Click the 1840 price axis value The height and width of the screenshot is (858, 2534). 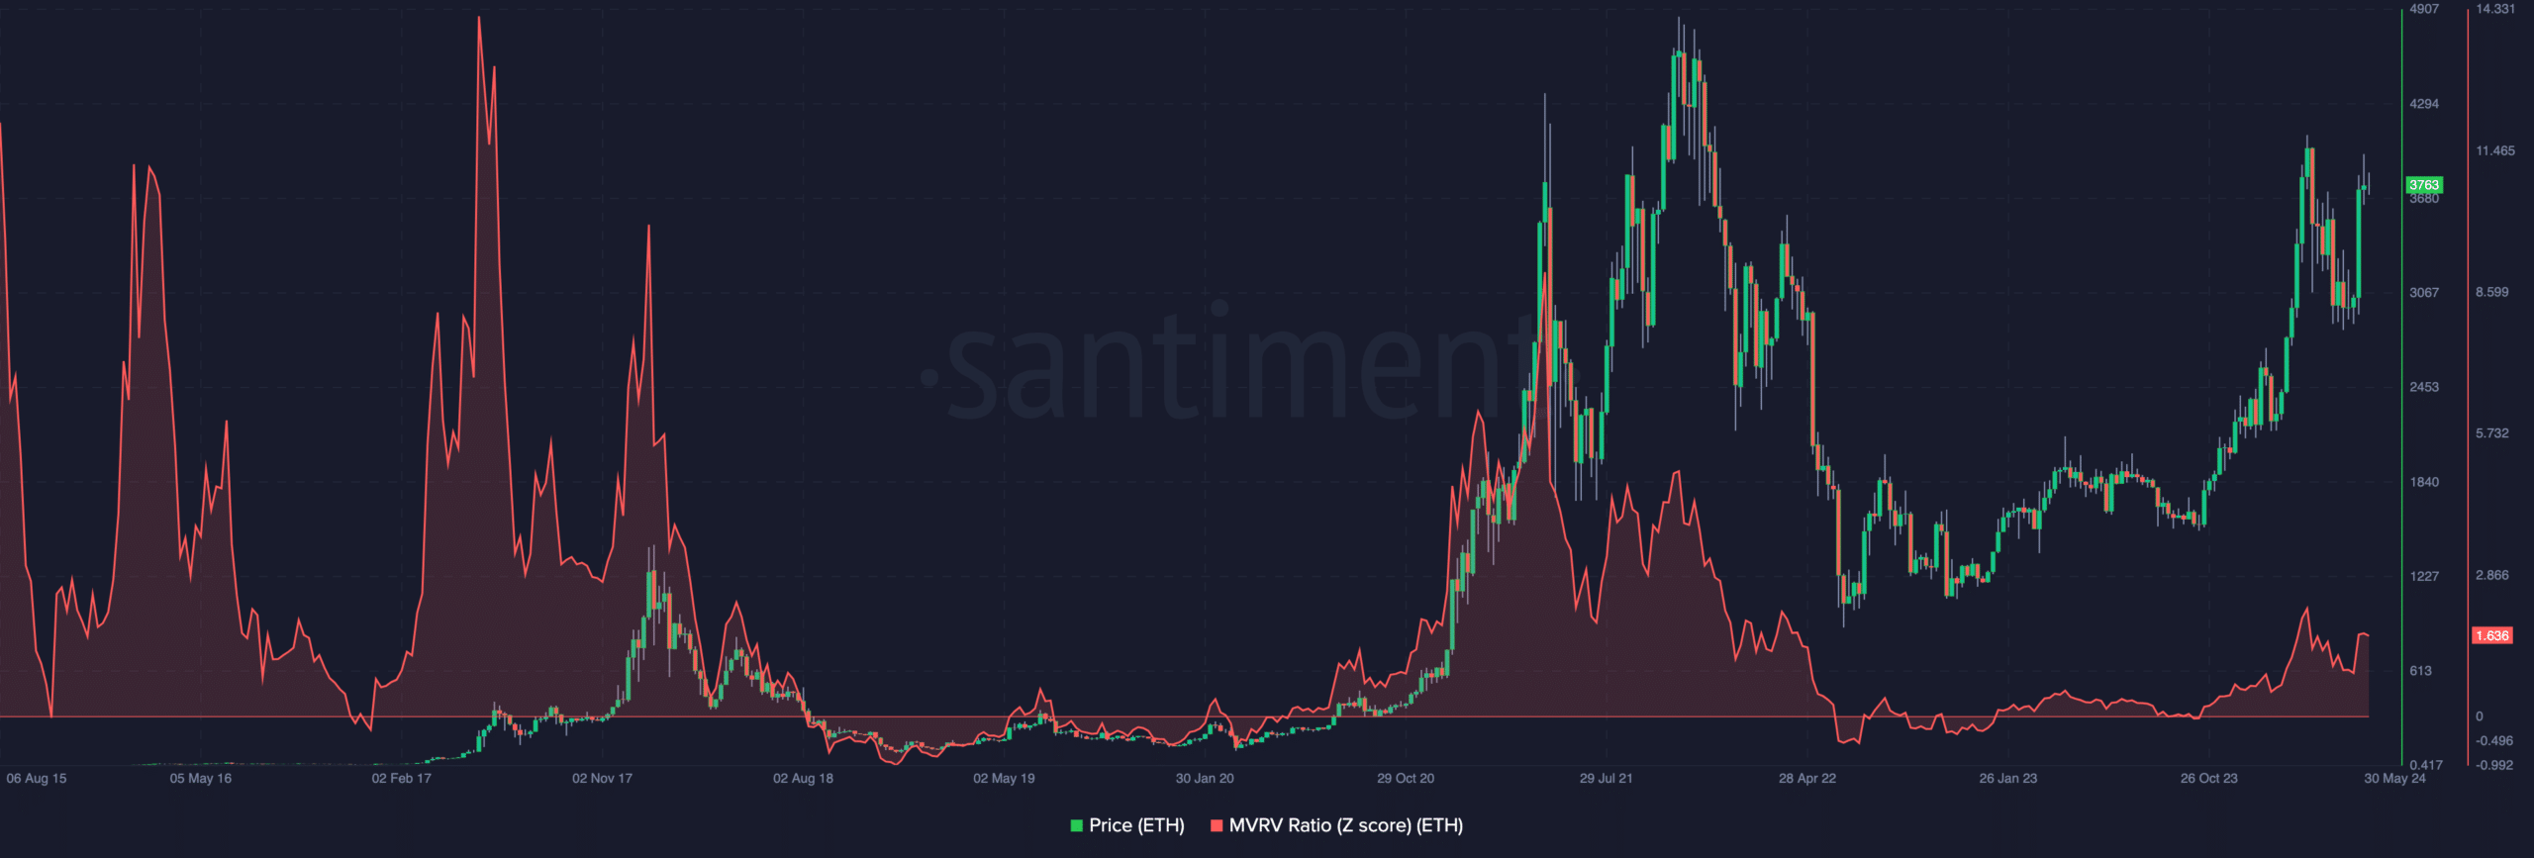point(2424,482)
